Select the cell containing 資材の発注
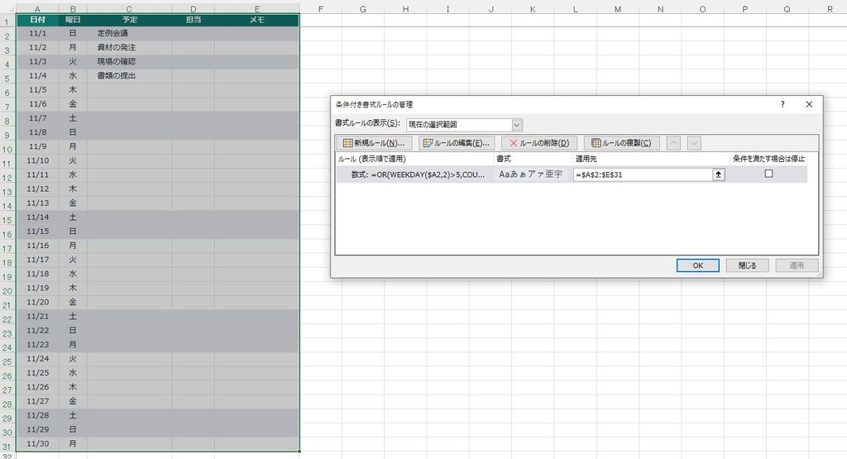The image size is (847, 459). click(129, 47)
